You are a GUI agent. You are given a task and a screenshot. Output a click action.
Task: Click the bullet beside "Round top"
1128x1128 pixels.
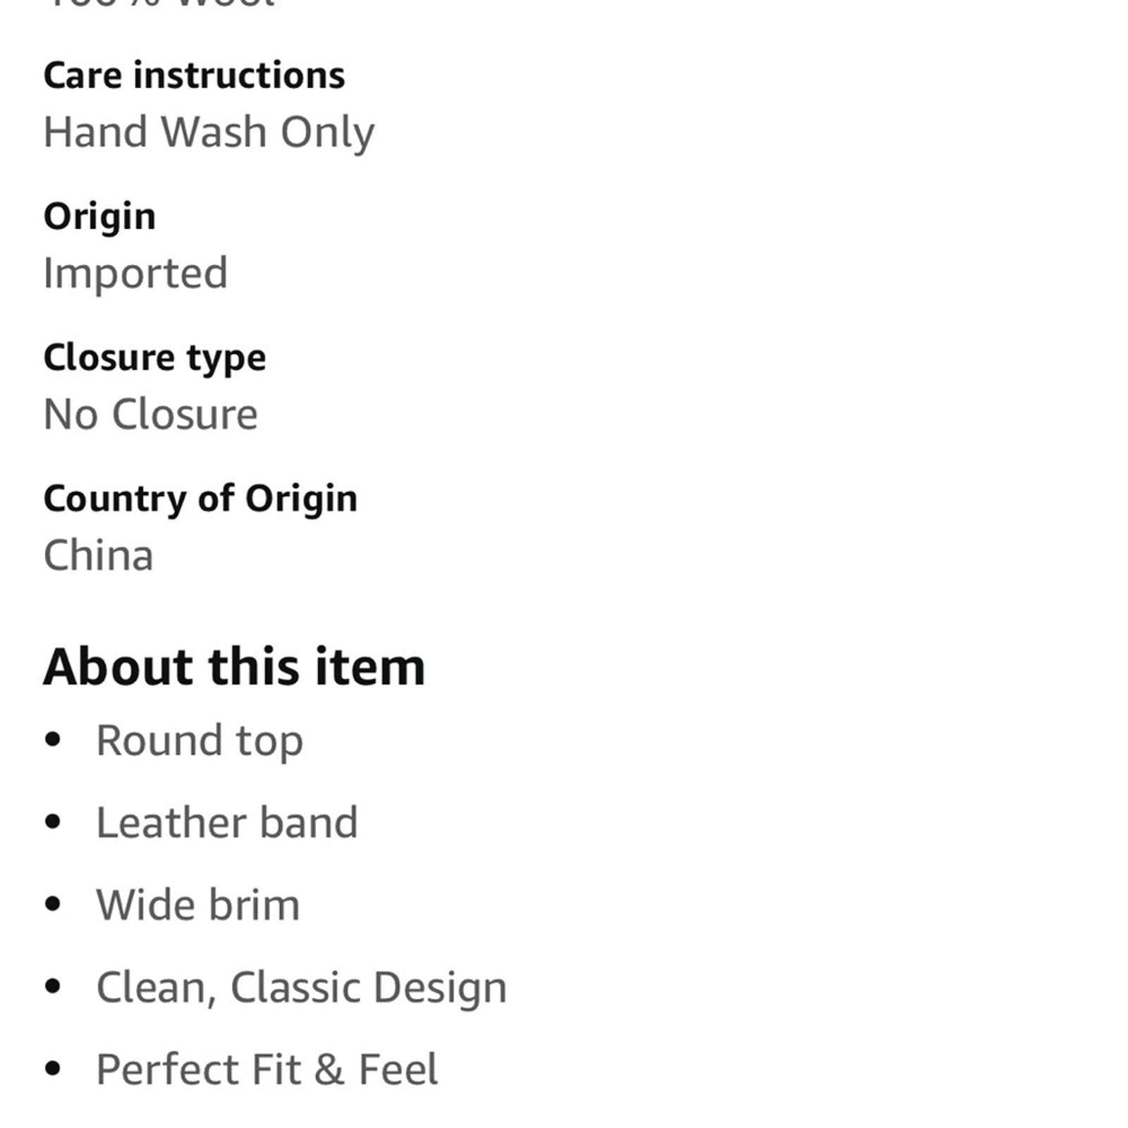(52, 740)
